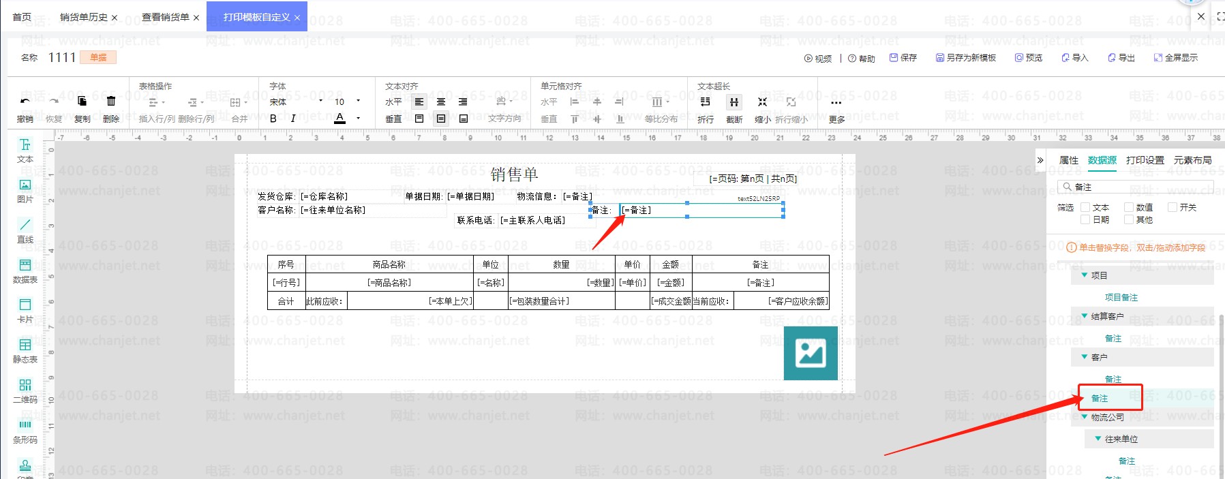Image resolution: width=1225 pixels, height=479 pixels.
Task: Go to the 首页 home tab
Action: tap(22, 17)
